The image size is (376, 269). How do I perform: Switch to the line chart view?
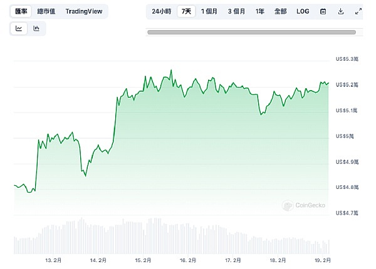coord(19,28)
